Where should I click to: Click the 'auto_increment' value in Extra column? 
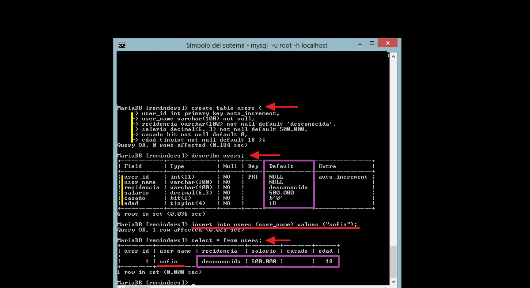[x=343, y=177]
